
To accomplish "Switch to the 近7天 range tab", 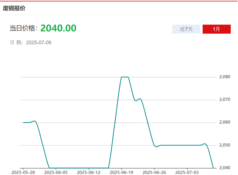I will [186, 29].
